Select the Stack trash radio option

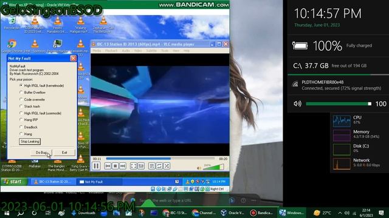30,107
